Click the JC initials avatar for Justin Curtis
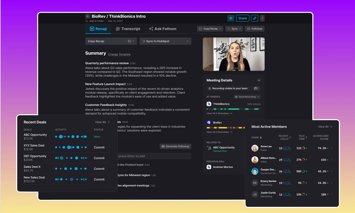 tap(255, 195)
